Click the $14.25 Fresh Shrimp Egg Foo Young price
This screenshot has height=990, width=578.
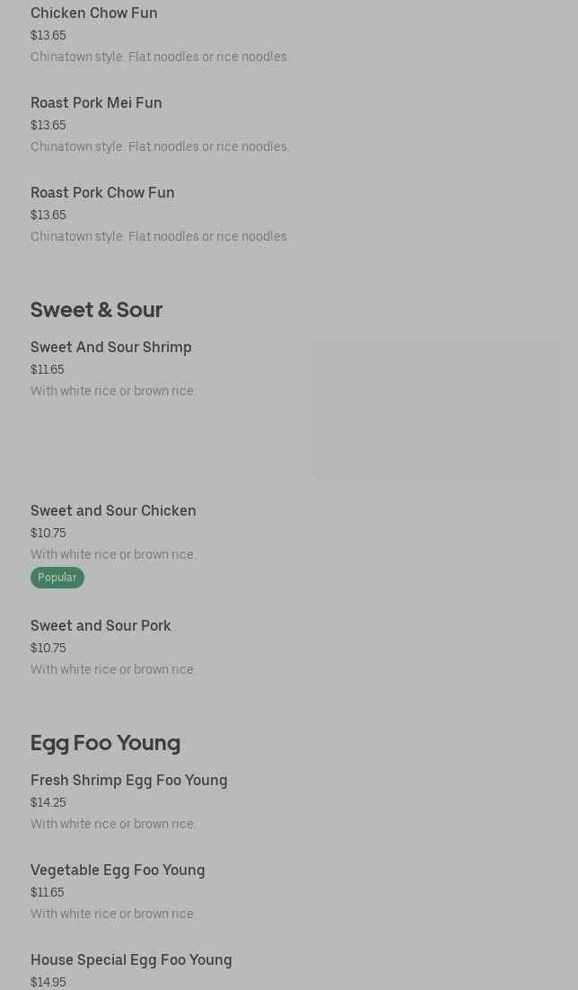coord(48,802)
